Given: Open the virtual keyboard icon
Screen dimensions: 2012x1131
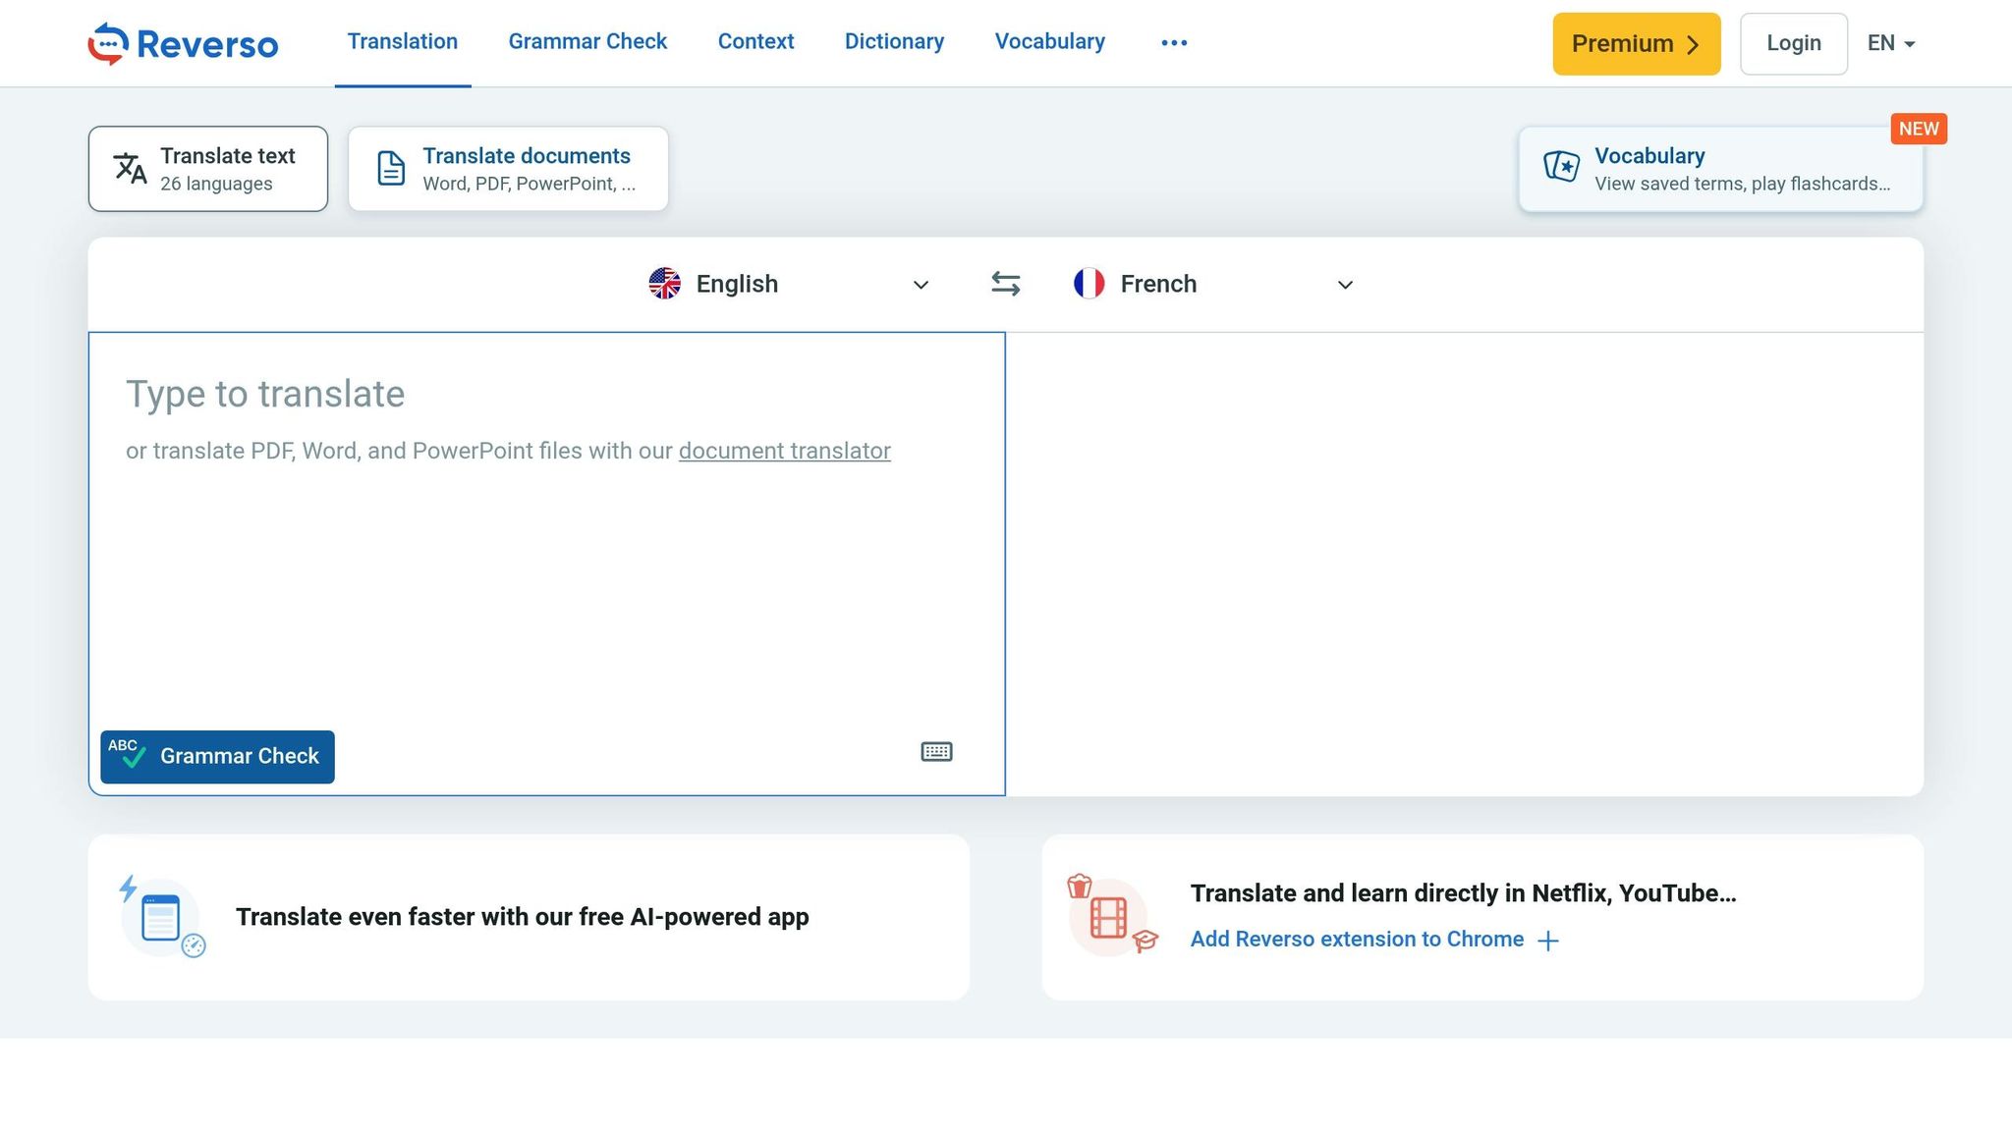Looking at the screenshot, I should (936, 752).
